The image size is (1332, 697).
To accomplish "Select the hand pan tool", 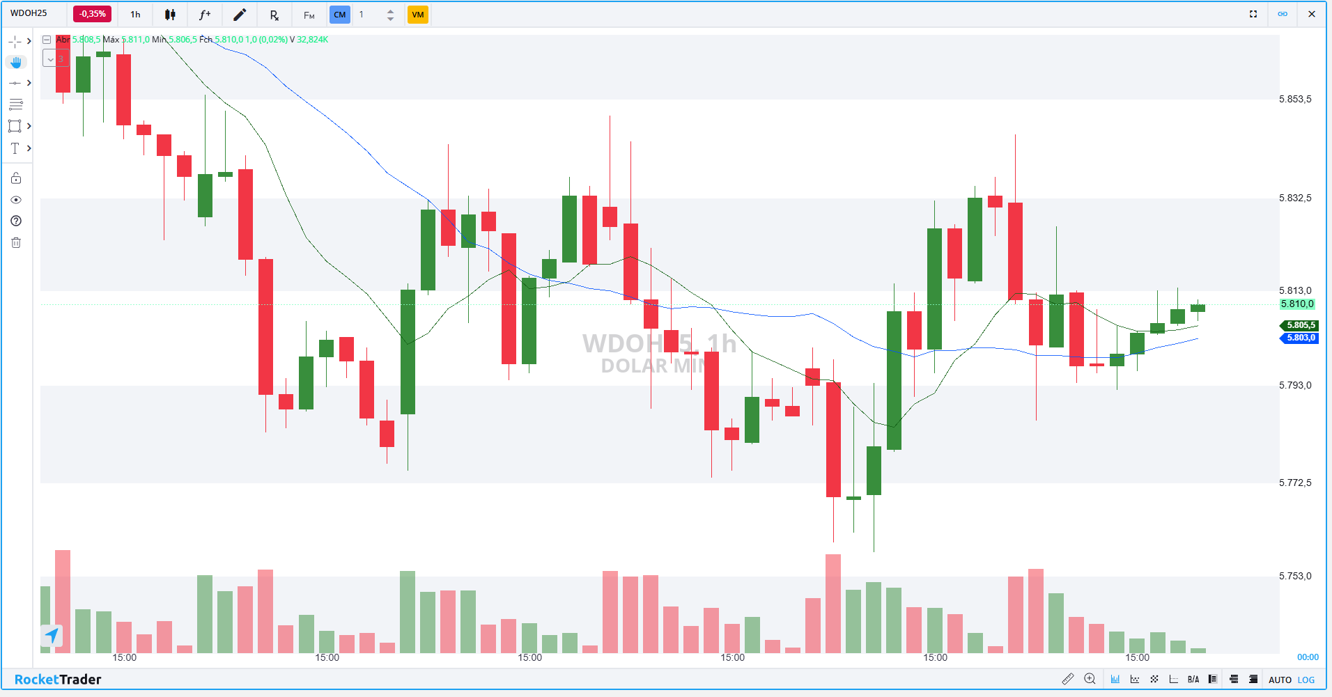I will (16, 62).
